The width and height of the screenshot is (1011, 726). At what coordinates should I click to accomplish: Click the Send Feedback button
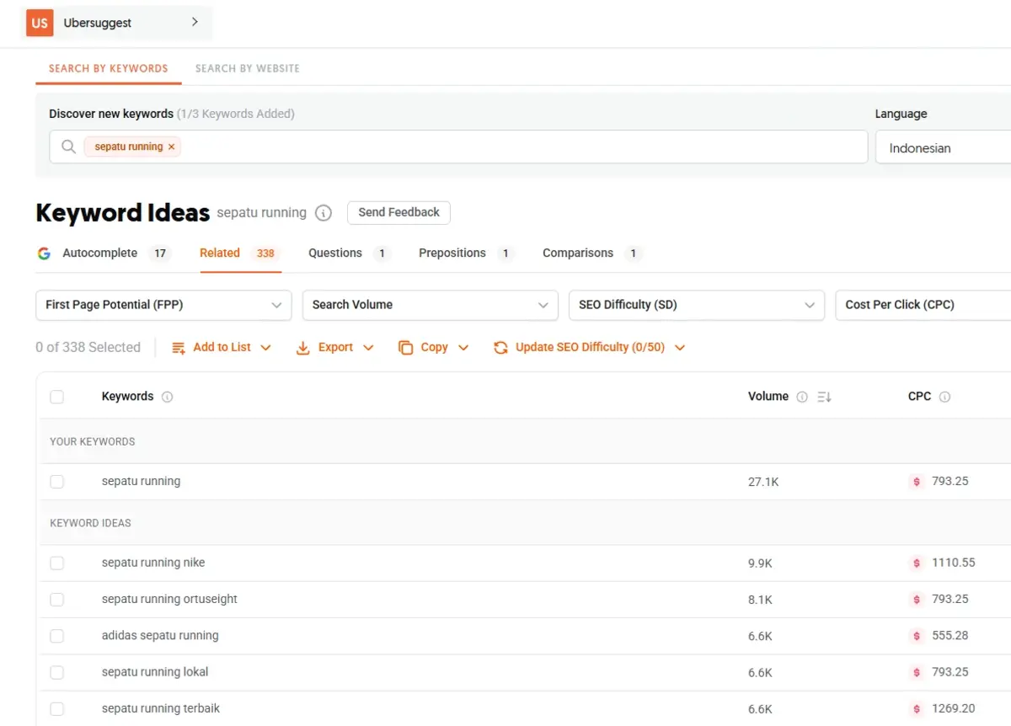pyautogui.click(x=399, y=212)
